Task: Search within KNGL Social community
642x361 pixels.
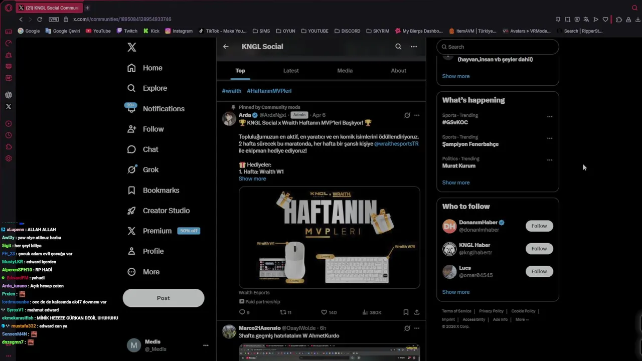Action: tap(398, 47)
